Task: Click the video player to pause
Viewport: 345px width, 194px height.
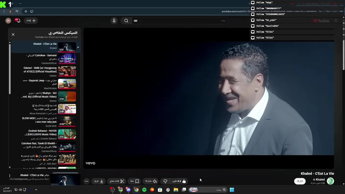Action: (x=209, y=98)
